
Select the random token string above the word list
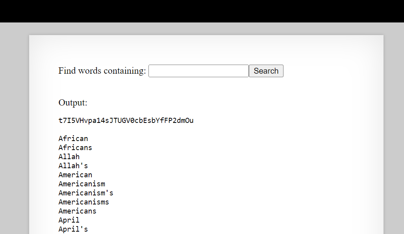coord(126,121)
